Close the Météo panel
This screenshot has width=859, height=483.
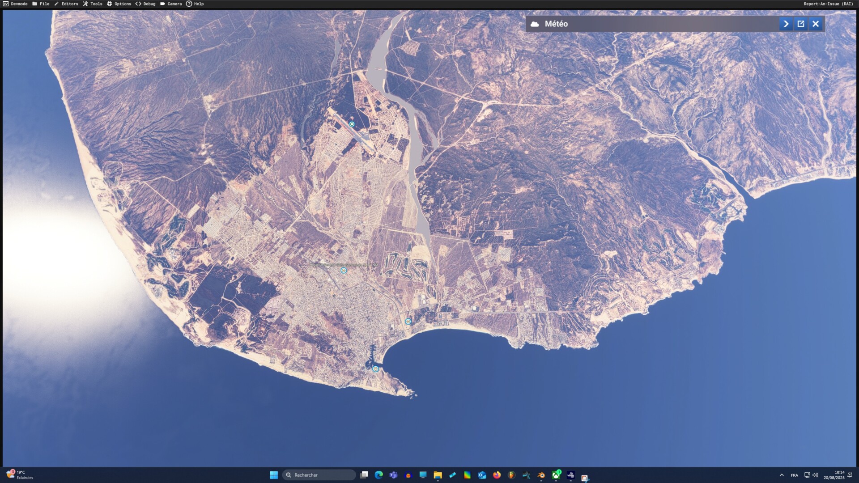pos(816,24)
